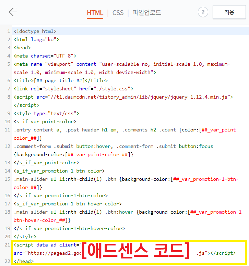
Task: Select the .main-slider .btn background-color rule on line 15
Action: coord(126,183)
